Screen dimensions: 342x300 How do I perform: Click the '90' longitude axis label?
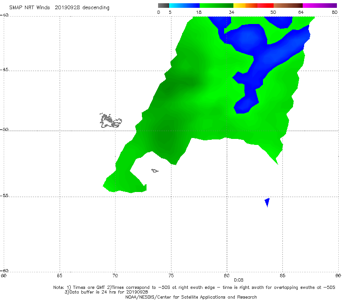(338, 276)
